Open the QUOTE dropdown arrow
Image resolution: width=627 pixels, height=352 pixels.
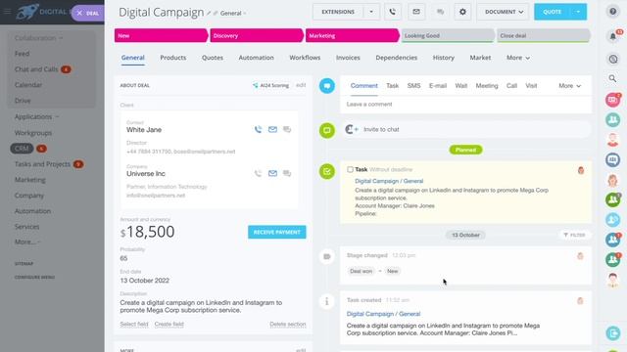coord(578,12)
